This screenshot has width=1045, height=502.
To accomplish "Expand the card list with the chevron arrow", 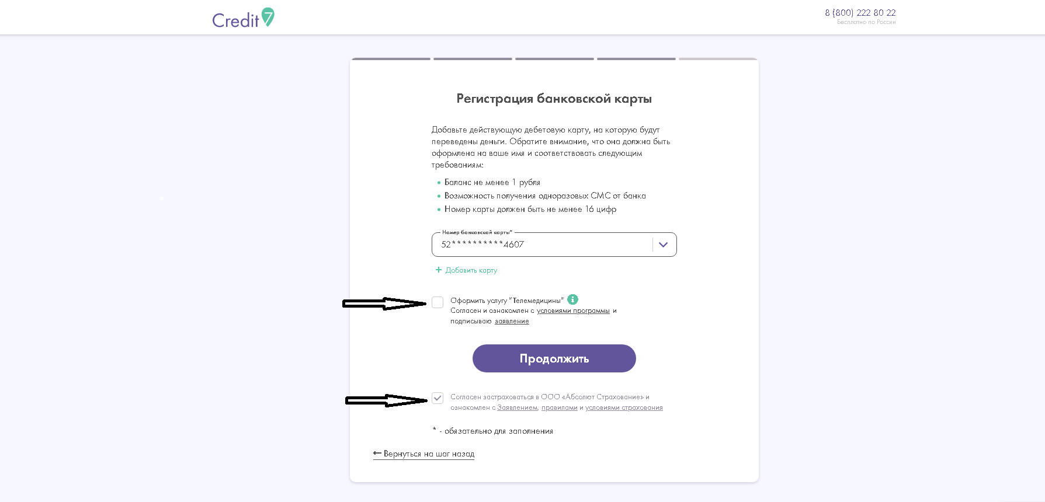I will (x=663, y=245).
